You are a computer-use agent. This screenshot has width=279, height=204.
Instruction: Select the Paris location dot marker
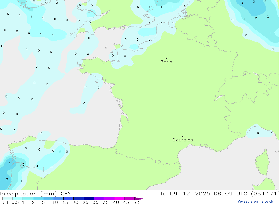pyautogui.click(x=166, y=58)
